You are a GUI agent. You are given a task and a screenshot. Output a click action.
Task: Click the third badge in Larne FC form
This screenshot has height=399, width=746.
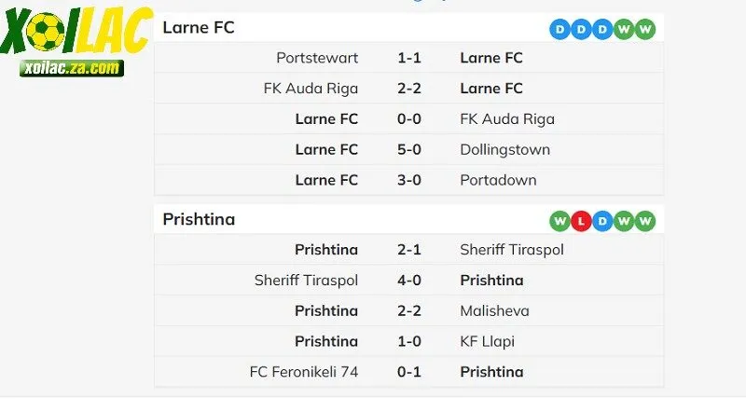tap(602, 29)
